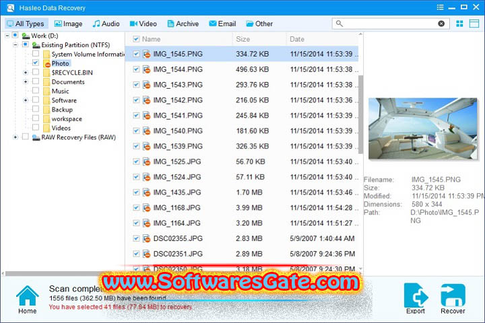Click the $RECYCLE.BIN folder icon
This screenshot has width=485, height=323.
click(46, 73)
